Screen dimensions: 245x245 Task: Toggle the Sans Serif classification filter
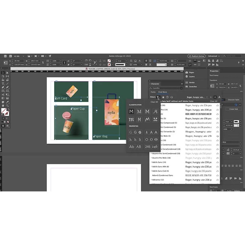point(131,111)
